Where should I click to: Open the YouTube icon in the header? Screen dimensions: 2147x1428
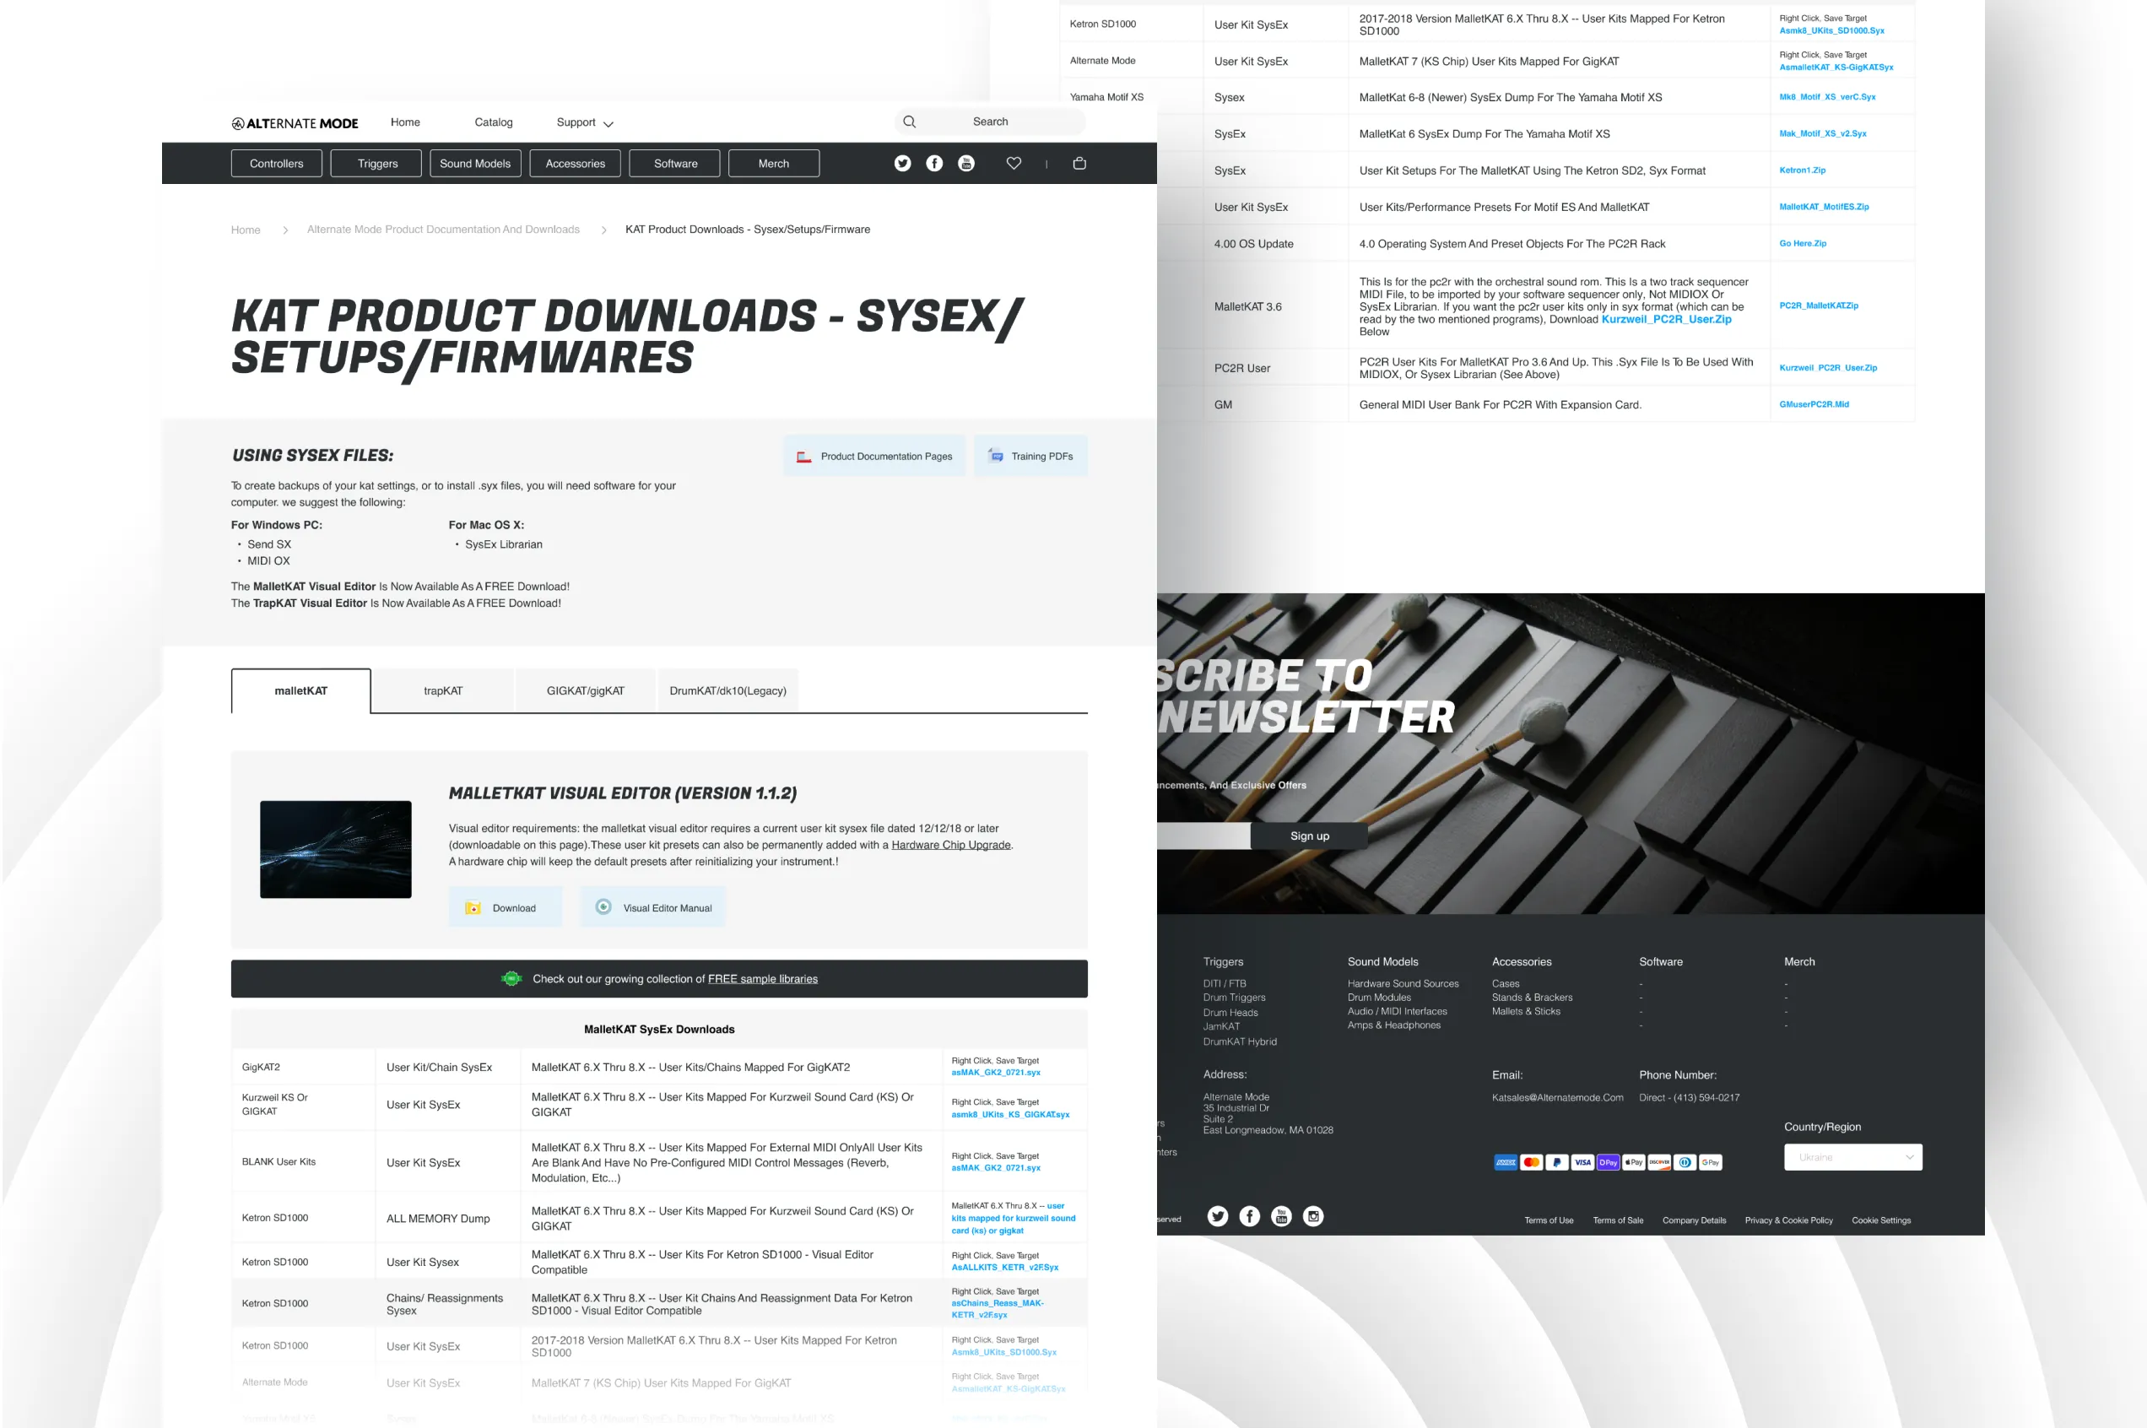coord(966,163)
